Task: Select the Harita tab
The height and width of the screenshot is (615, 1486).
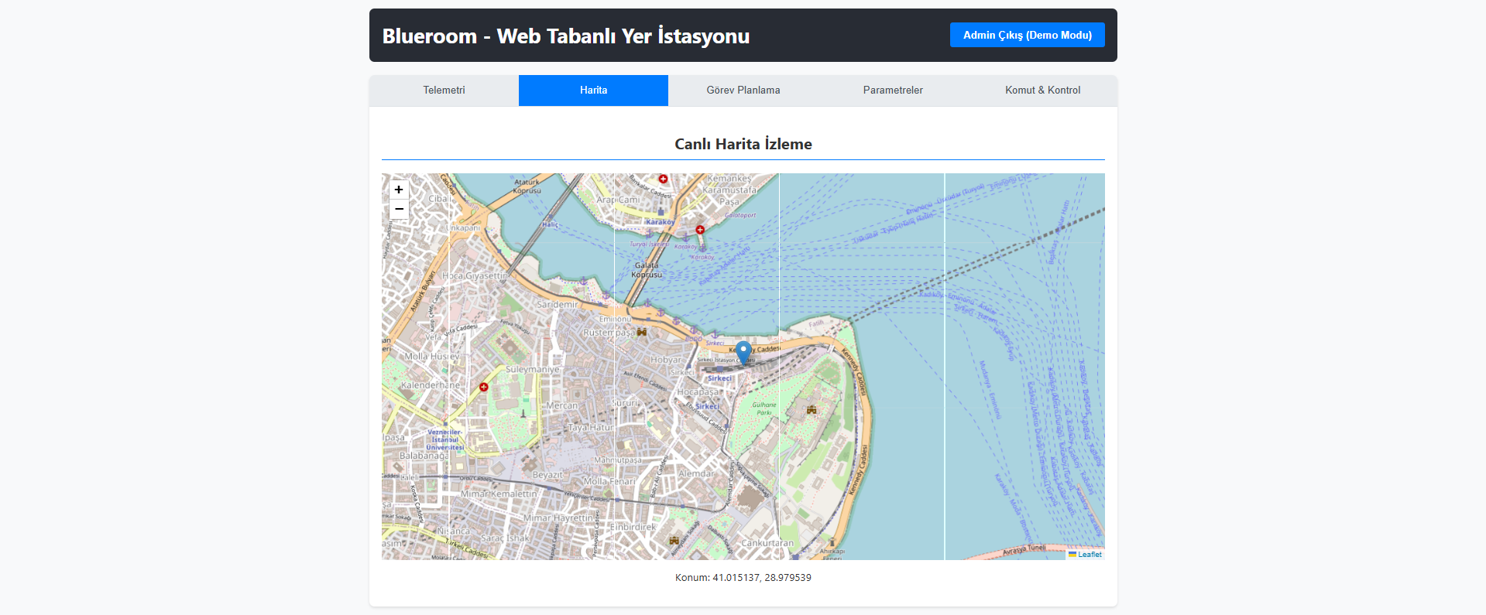Action: coord(593,91)
